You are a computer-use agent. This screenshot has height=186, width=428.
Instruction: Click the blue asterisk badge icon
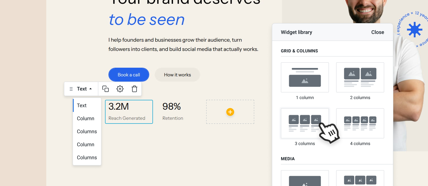pyautogui.click(x=415, y=30)
